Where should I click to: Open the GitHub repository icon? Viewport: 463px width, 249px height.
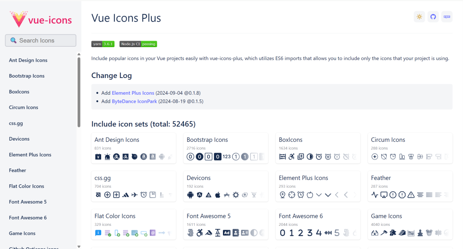click(x=433, y=17)
